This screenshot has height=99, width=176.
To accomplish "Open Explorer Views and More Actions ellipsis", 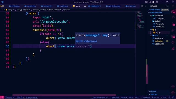I will click(167, 6).
